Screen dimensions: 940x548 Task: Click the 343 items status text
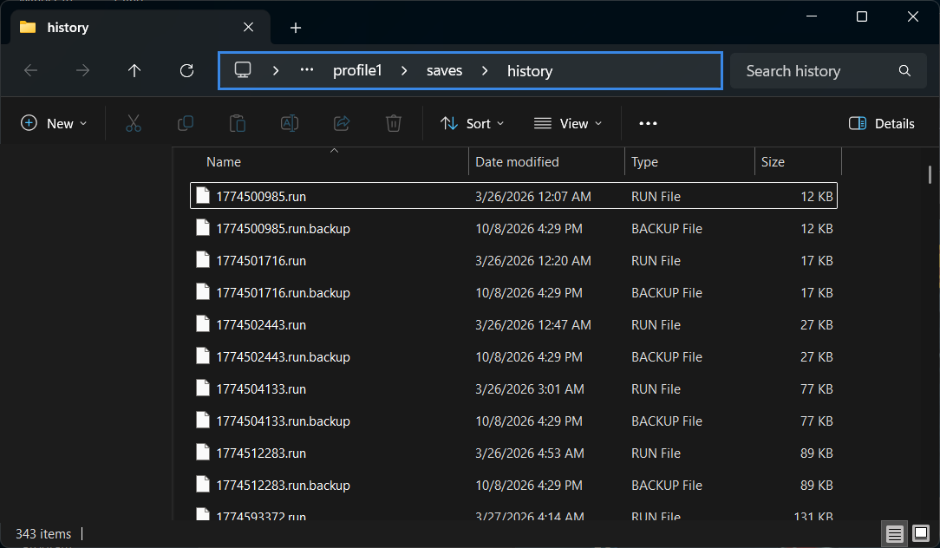[43, 533]
